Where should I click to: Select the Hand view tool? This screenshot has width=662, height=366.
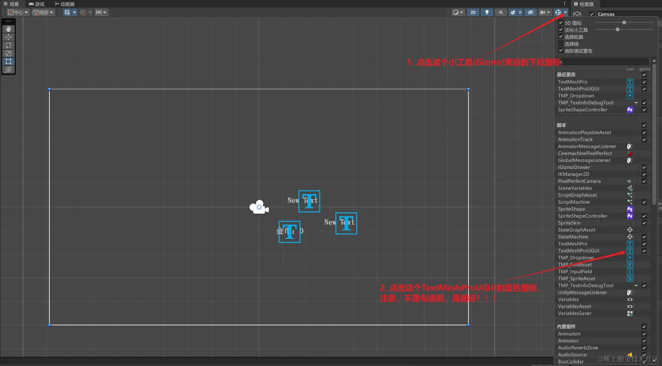[8, 29]
